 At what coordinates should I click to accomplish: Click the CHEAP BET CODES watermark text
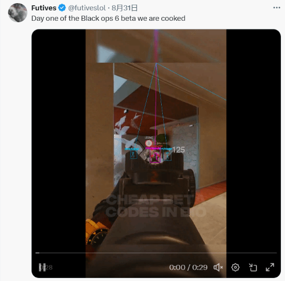point(156,206)
